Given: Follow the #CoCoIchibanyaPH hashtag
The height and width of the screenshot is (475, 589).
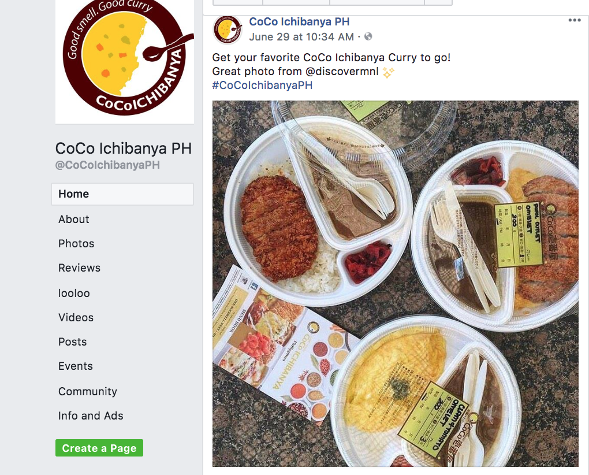Looking at the screenshot, I should coord(262,86).
